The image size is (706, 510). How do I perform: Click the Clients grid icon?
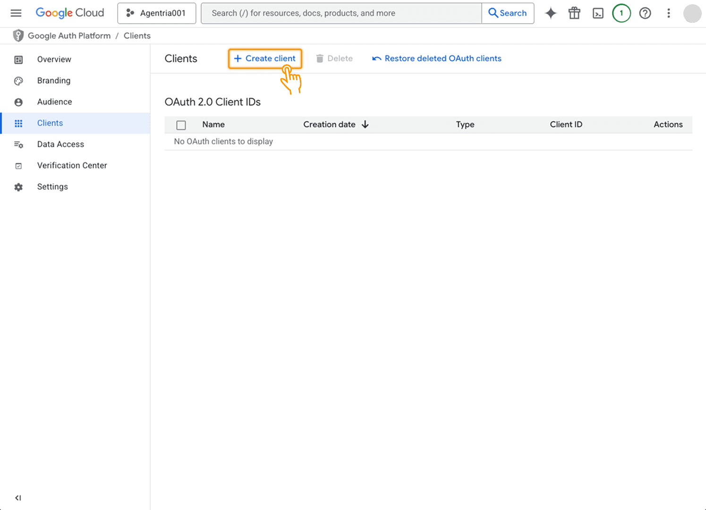18,123
